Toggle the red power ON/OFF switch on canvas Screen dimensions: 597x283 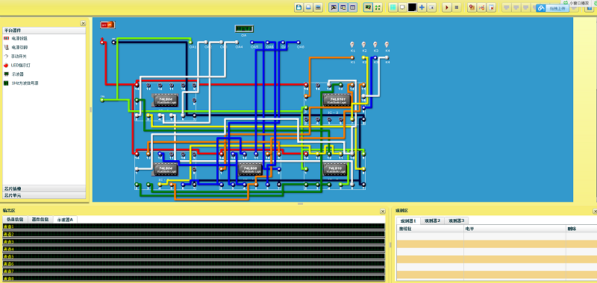(107, 25)
